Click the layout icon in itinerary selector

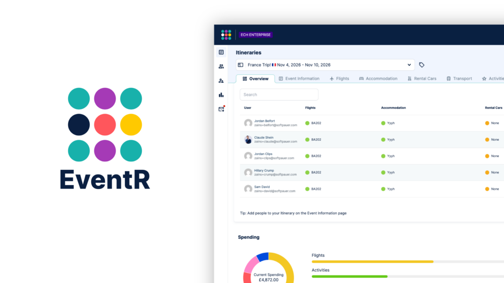(x=240, y=65)
